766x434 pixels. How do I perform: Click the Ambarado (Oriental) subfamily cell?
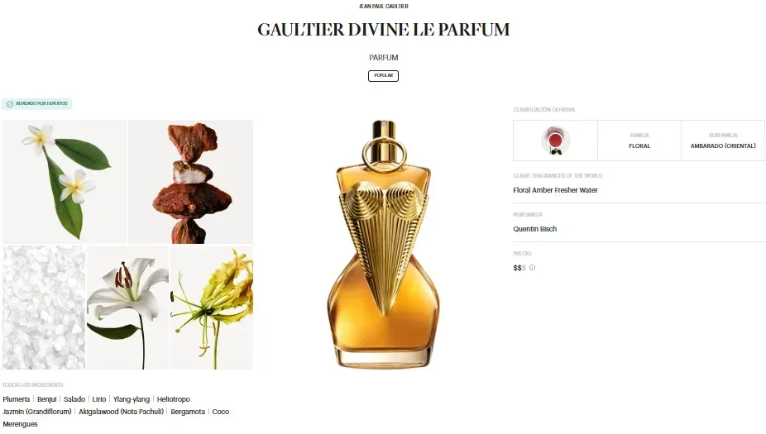(723, 141)
